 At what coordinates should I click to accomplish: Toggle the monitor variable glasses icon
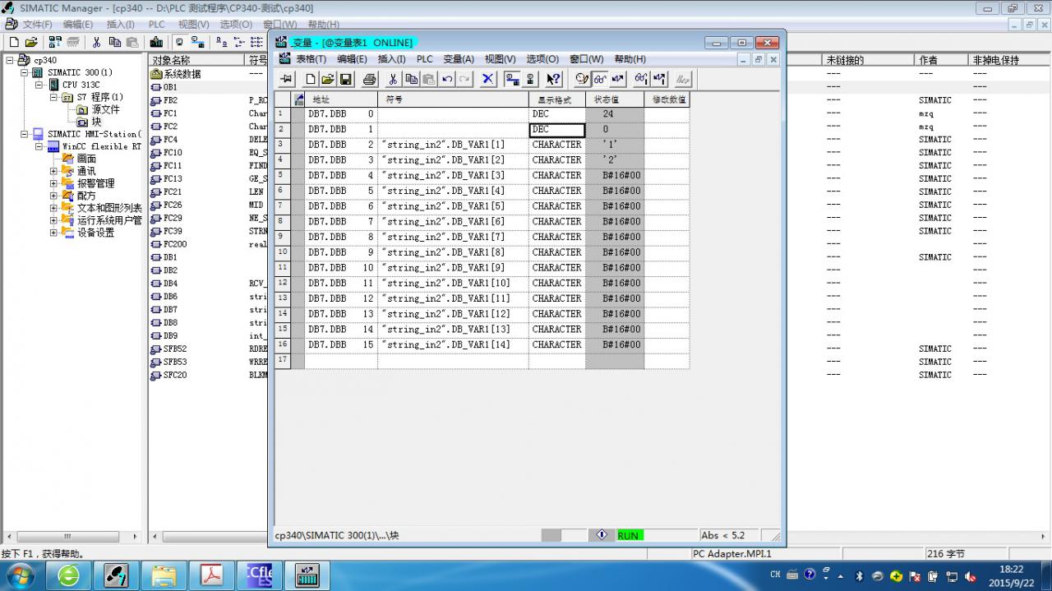(x=600, y=79)
